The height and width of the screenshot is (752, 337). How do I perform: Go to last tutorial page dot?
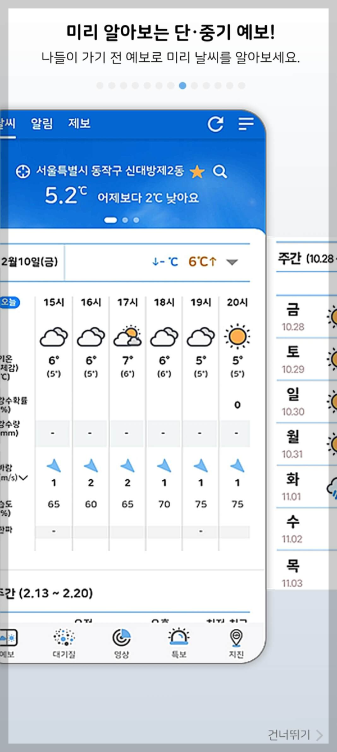[x=242, y=85]
